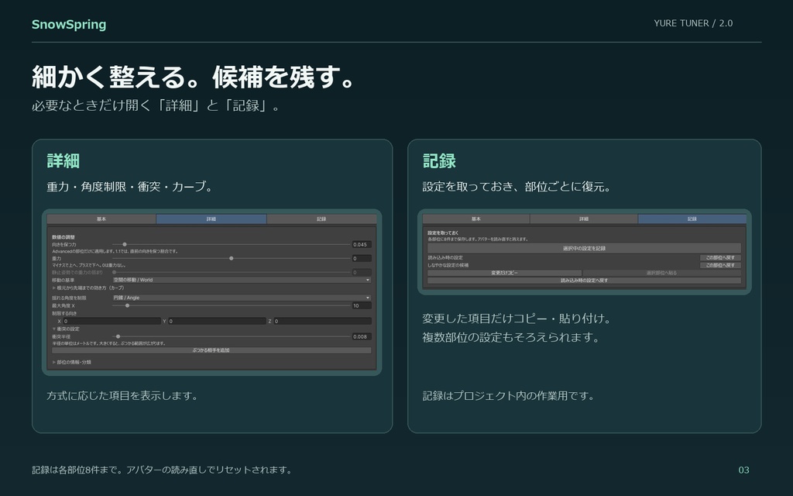793x496 pixels.
Task: Open the 基本 tab in the 詳細 panel
Action: click(x=101, y=219)
